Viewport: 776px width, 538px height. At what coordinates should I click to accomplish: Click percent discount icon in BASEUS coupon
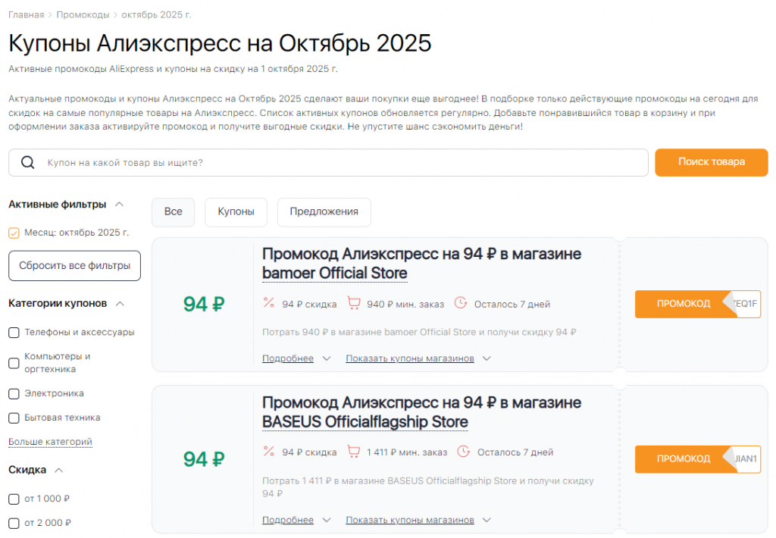tap(268, 452)
